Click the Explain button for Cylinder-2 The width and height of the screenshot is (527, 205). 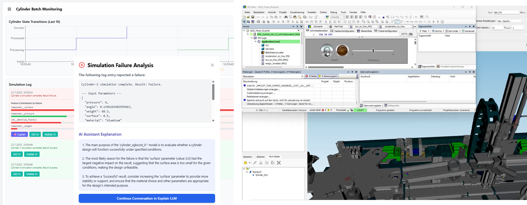point(19,134)
